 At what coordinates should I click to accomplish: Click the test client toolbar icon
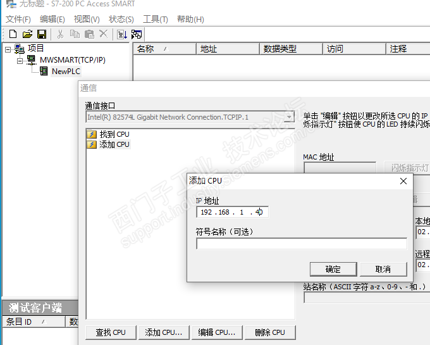(137, 34)
